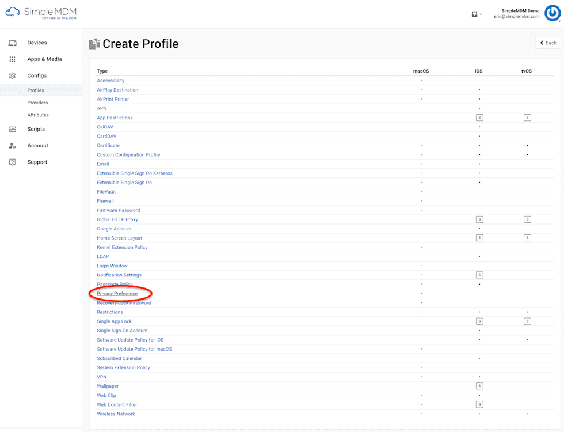Switch to the Attributes section
564x432 pixels.
tap(38, 115)
